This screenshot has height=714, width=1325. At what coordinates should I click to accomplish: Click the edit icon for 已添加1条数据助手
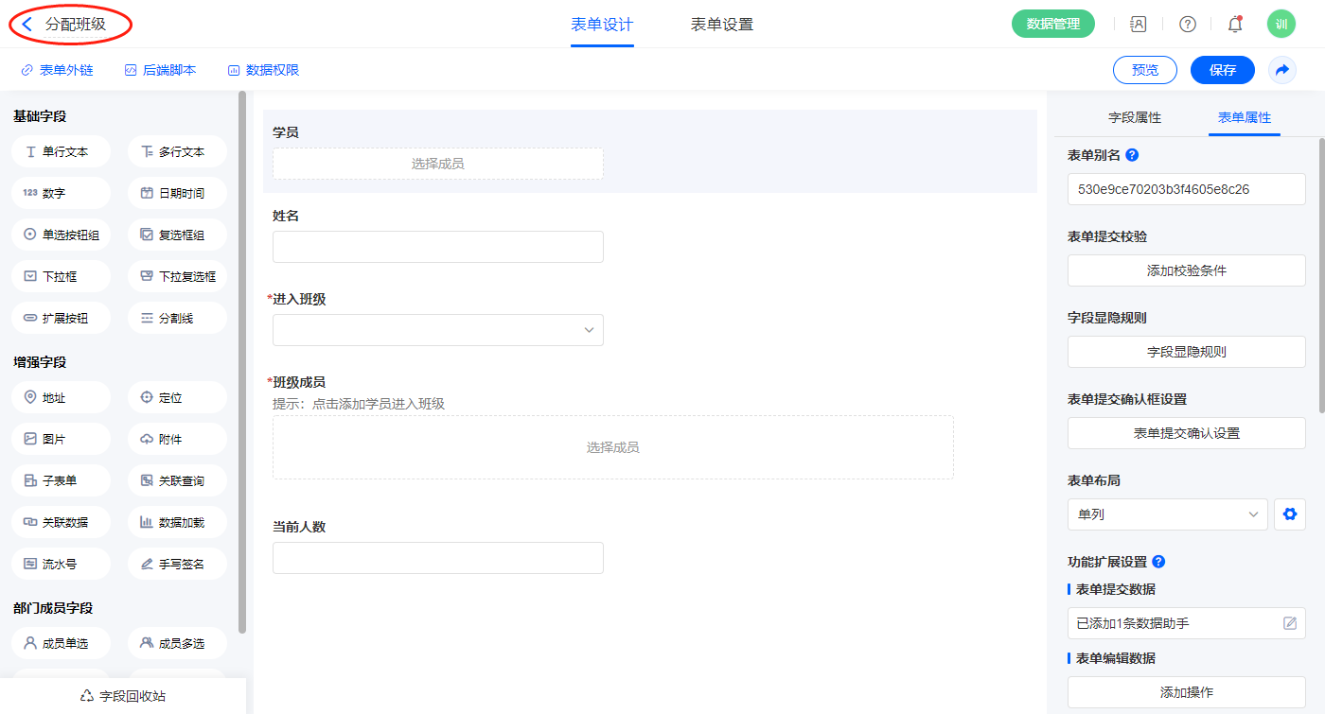click(x=1289, y=623)
